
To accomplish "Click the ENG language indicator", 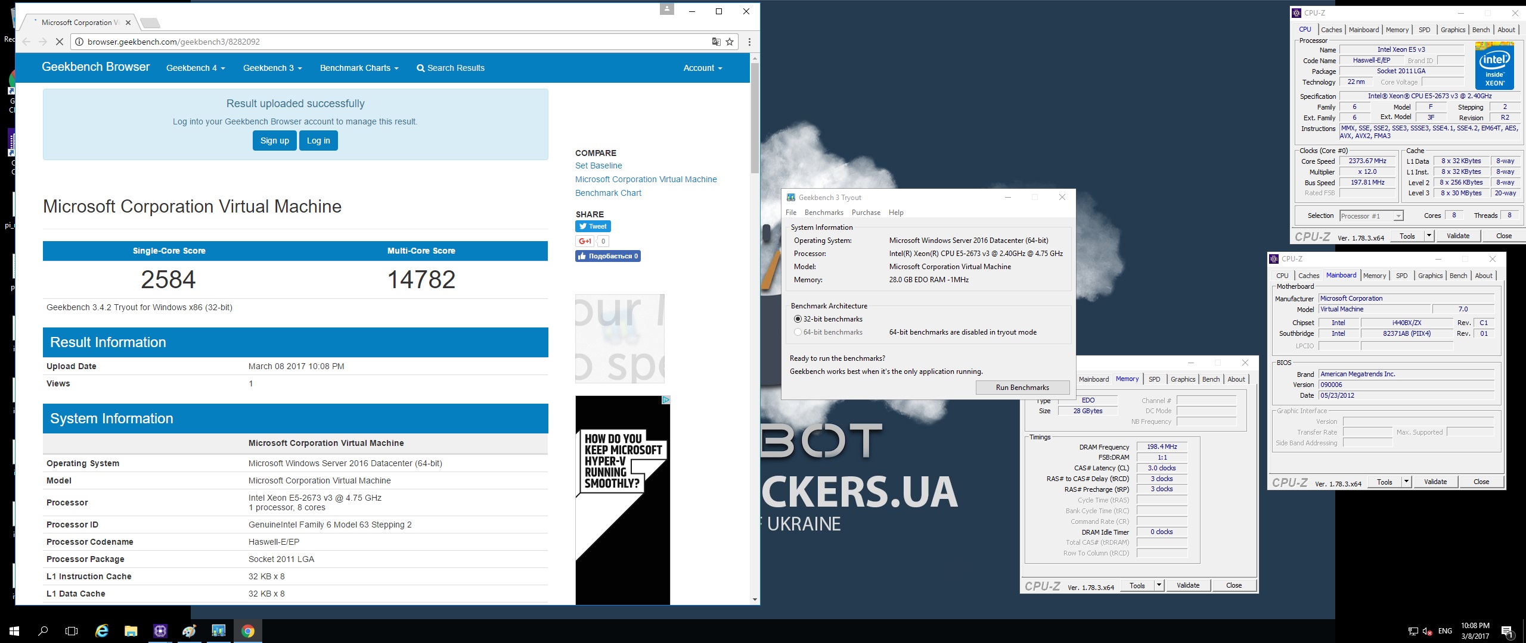I will 1445,631.
